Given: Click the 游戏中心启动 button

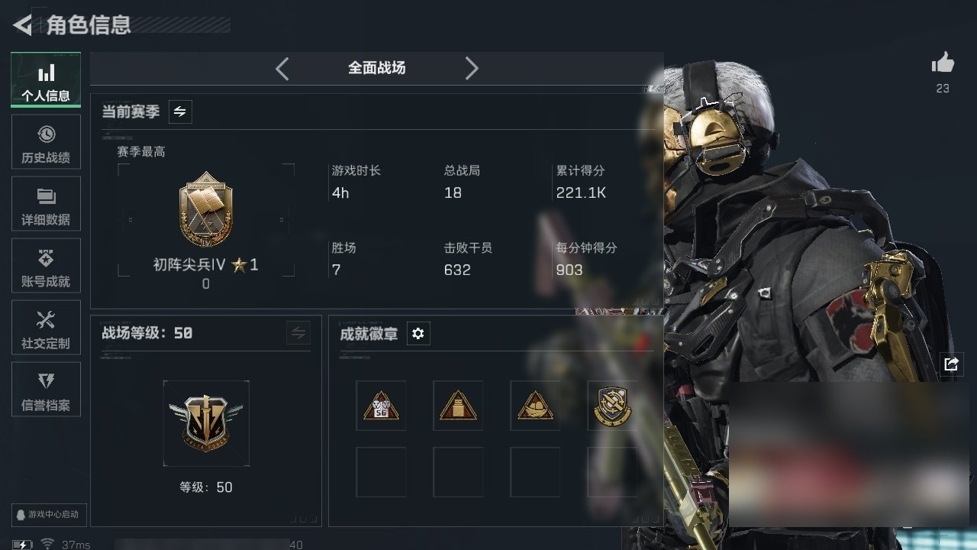Looking at the screenshot, I should pyautogui.click(x=48, y=514).
